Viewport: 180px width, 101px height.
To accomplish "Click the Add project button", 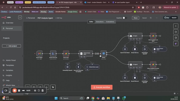I will (11, 46).
